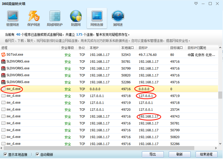Click the 导出 export button
Image resolution: width=223 pixels, height=159 pixels.
(x=153, y=154)
